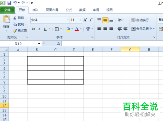Open the 宋体 font name dropdown
This screenshot has height=121, width=163.
coord(68,20)
